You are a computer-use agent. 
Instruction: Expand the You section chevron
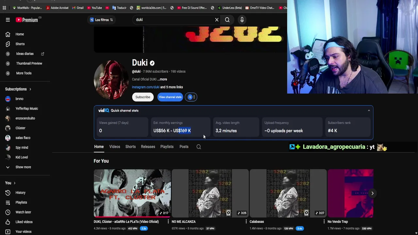(x=14, y=183)
